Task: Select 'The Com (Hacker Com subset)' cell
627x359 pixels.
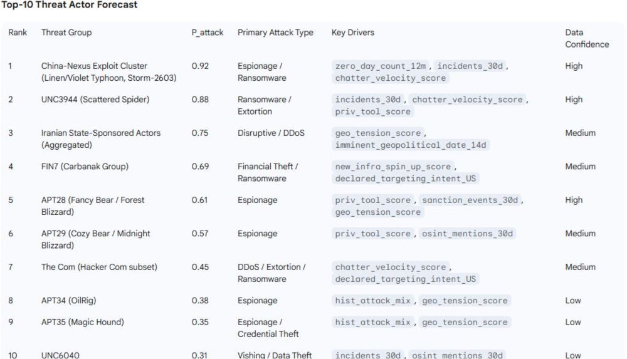Action: (x=99, y=268)
